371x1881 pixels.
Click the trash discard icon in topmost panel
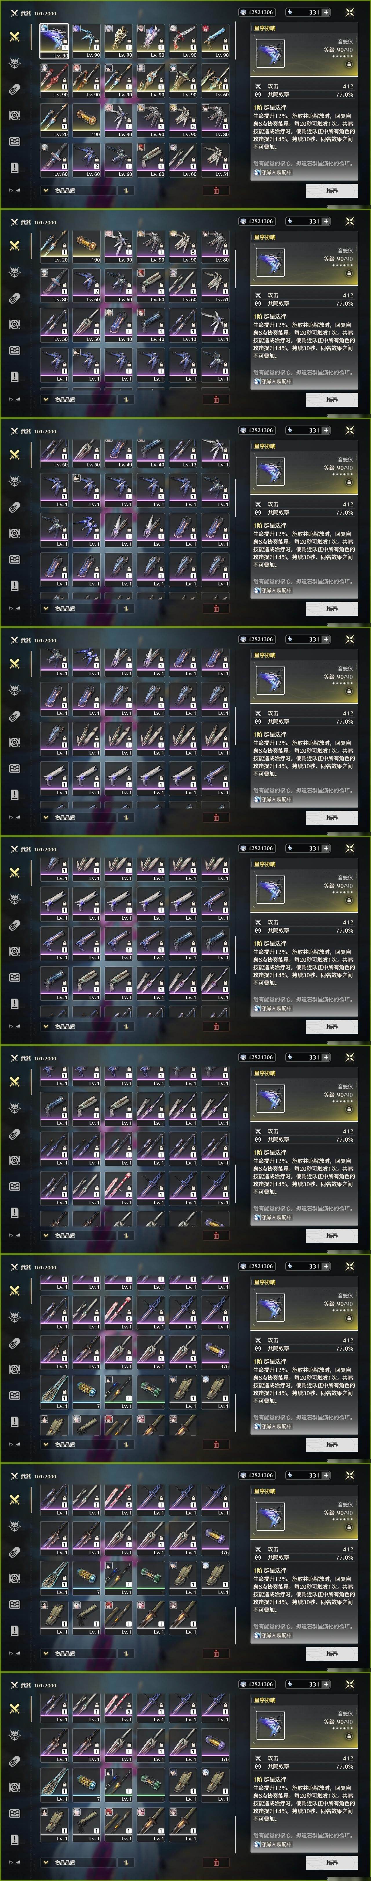point(216,191)
